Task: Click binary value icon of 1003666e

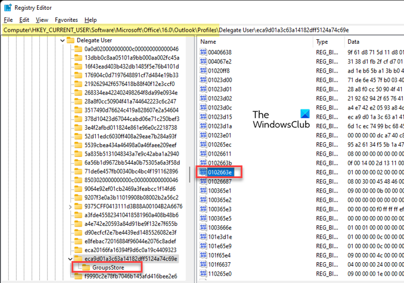Action: click(x=203, y=228)
